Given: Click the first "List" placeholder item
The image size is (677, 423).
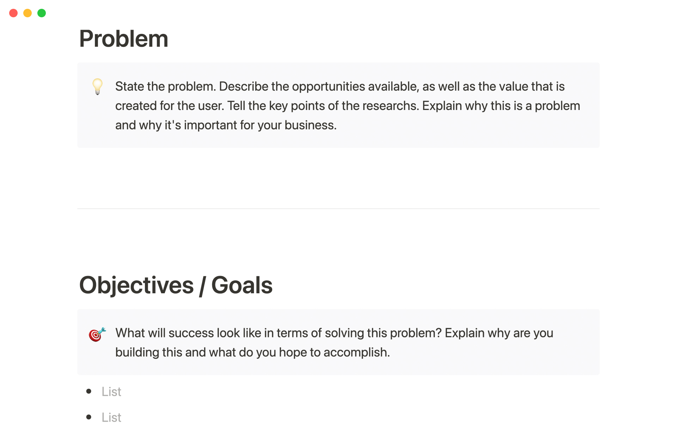Looking at the screenshot, I should point(111,392).
